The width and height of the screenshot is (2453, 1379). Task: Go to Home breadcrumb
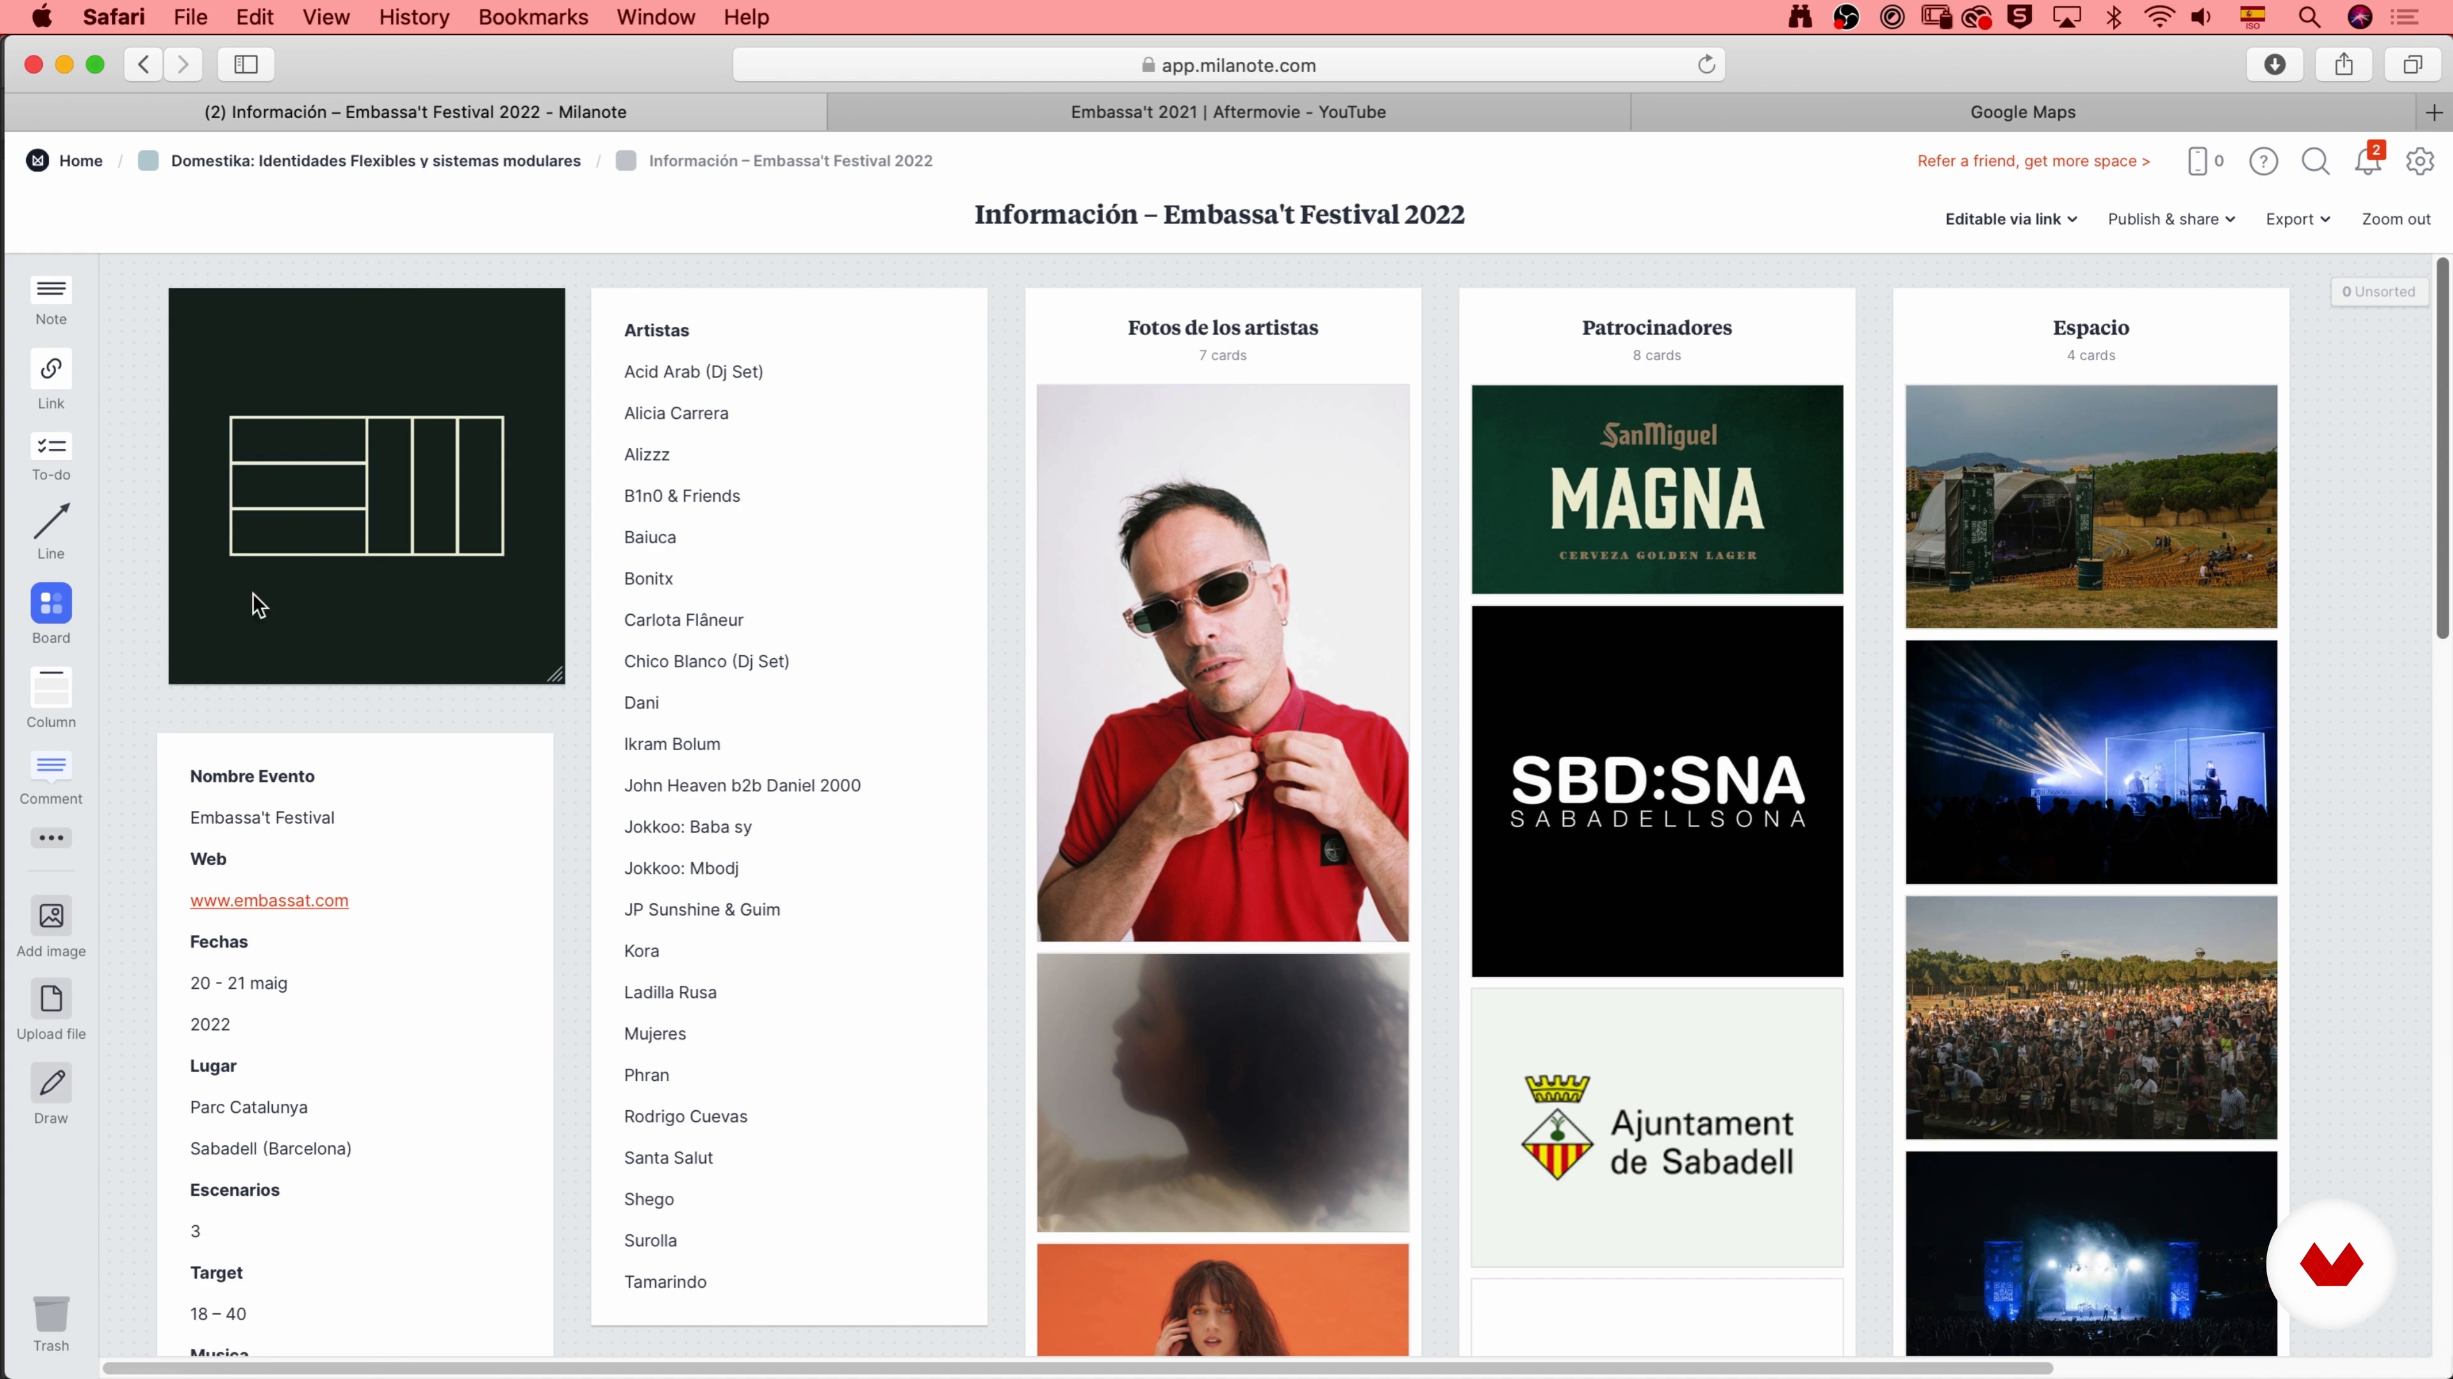click(x=80, y=161)
